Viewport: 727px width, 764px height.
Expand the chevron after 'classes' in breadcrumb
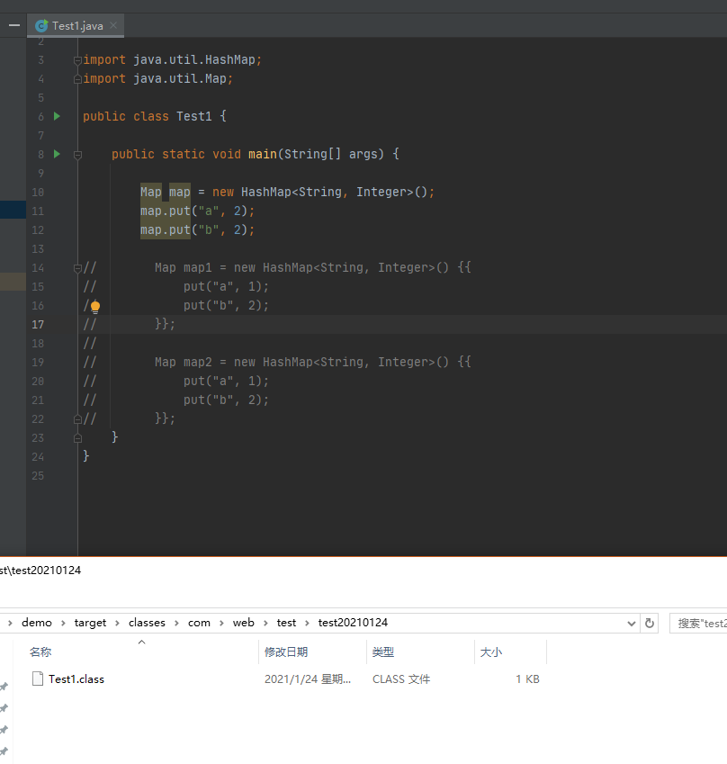176,624
